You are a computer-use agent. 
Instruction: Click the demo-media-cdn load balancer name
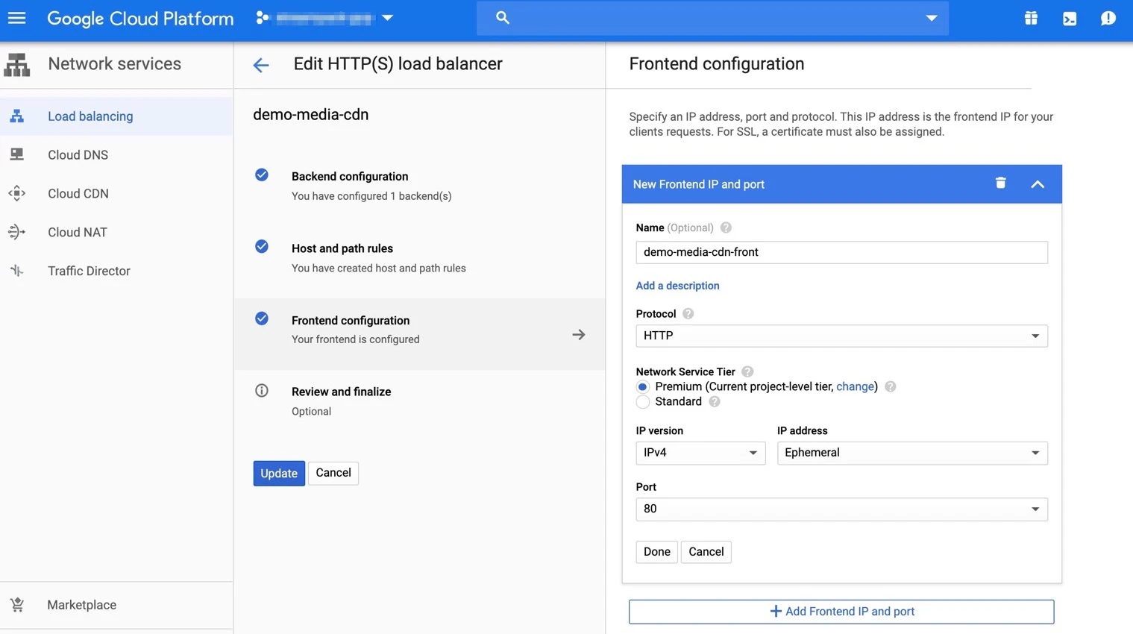[x=311, y=114]
